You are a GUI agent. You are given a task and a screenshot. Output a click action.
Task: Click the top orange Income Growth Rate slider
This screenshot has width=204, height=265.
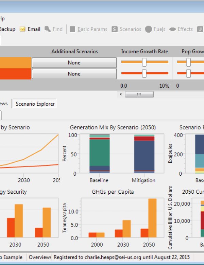tap(144, 62)
